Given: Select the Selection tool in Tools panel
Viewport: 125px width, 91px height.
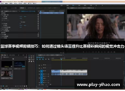Looking at the screenshot, I should 29,56.
